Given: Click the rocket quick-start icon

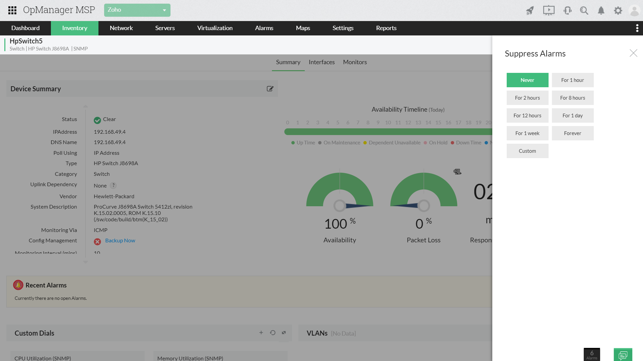Looking at the screenshot, I should (530, 10).
